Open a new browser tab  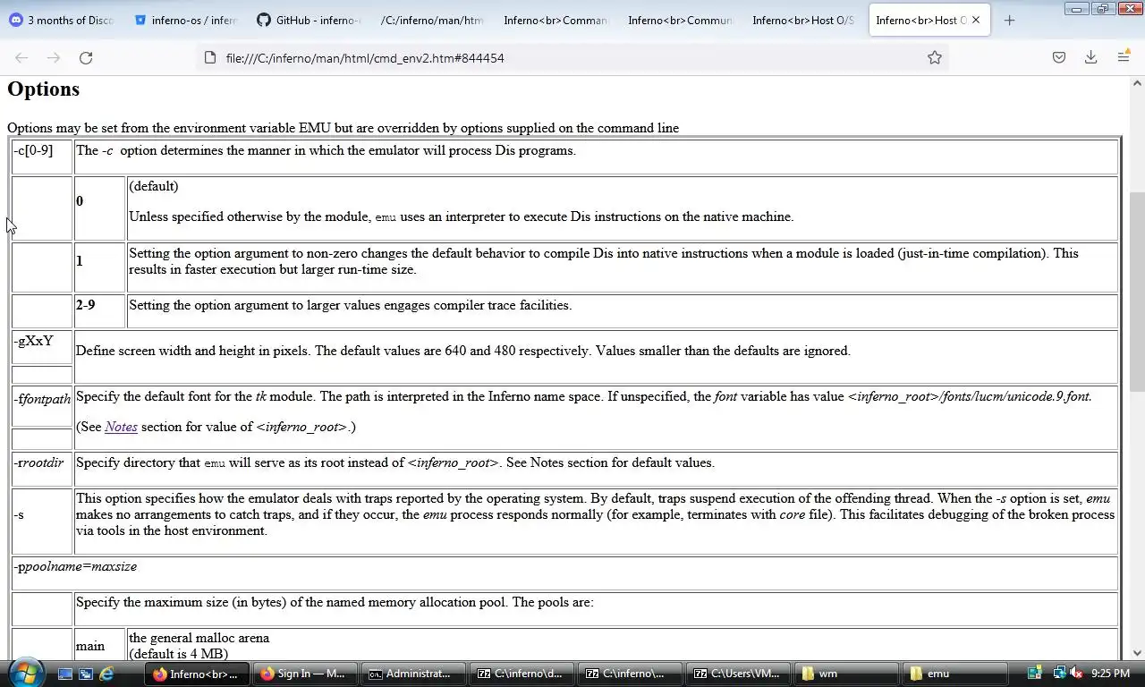[x=1009, y=20]
